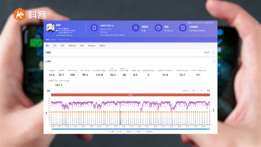Click the duration clock icon
This screenshot has height=147, width=261.
coord(158,28)
